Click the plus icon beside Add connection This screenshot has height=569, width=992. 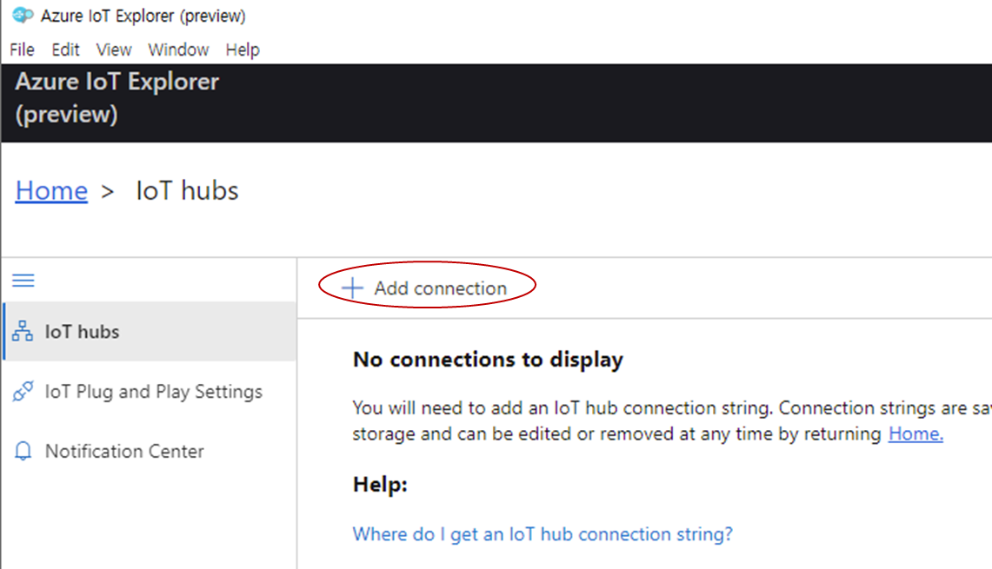tap(352, 288)
